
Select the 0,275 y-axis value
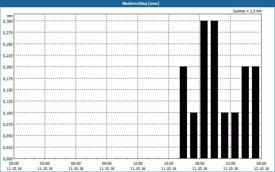pos(8,33)
